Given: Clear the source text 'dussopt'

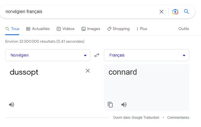Looking at the screenshot, I should pyautogui.click(x=88, y=71).
